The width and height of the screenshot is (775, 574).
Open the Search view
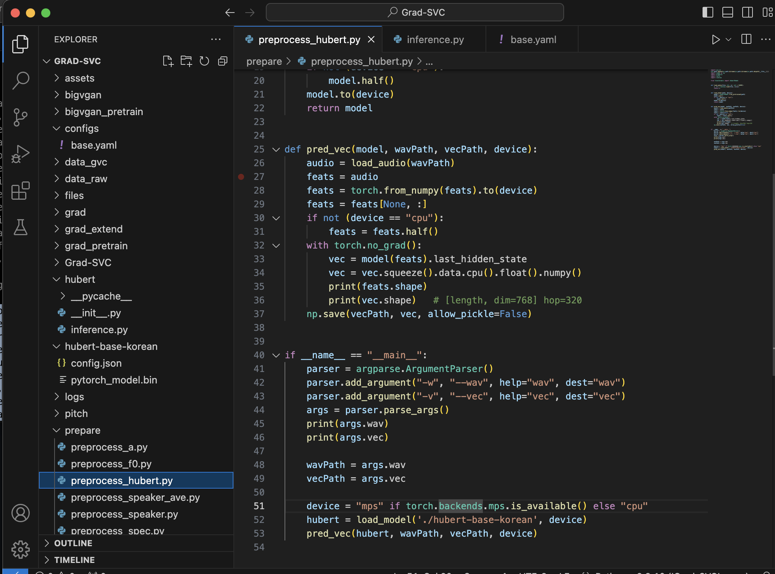click(20, 80)
